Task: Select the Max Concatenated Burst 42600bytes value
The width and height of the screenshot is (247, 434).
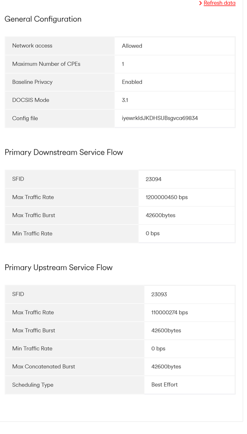Action: click(166, 367)
